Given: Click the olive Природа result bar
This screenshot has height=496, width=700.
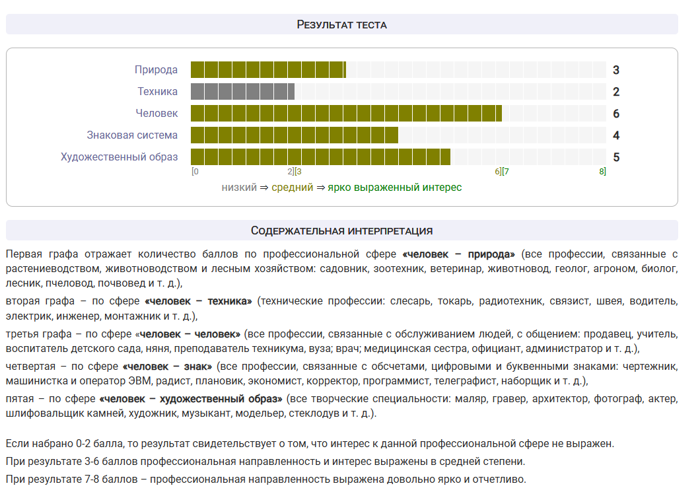Looking at the screenshot, I should coord(268,69).
